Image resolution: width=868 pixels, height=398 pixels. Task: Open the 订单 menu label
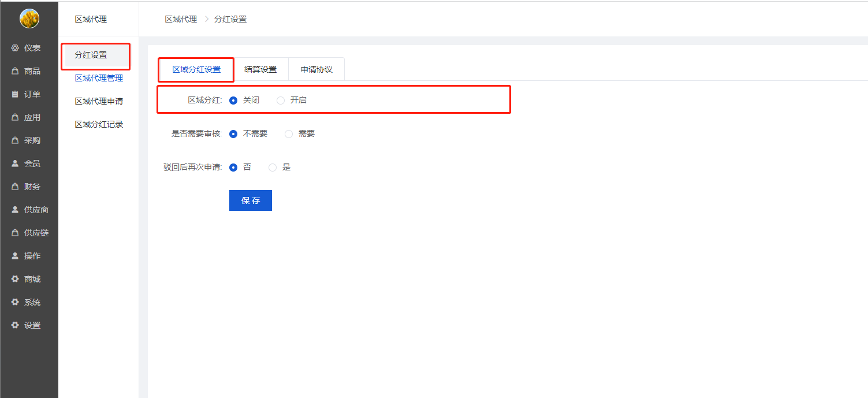click(x=32, y=94)
